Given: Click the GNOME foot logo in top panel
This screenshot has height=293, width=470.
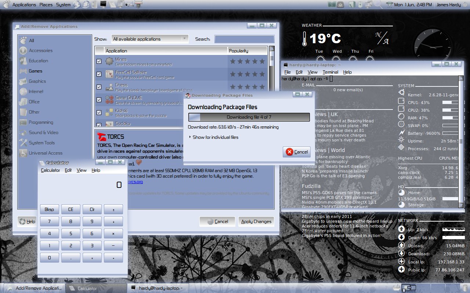Looking at the screenshot, I should (x=6, y=4).
